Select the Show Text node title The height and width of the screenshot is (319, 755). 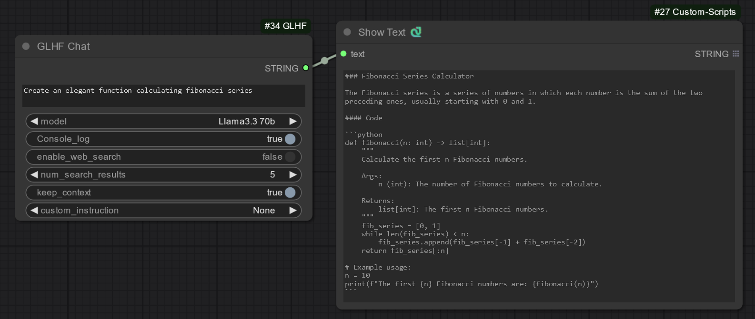tap(382, 32)
